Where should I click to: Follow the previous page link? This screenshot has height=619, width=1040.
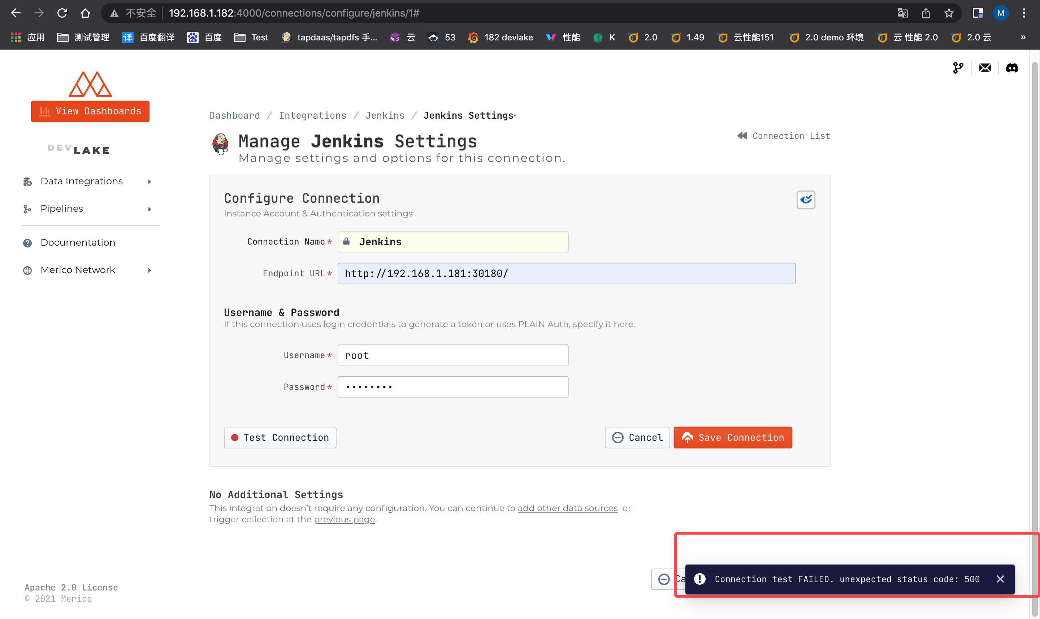coord(344,519)
